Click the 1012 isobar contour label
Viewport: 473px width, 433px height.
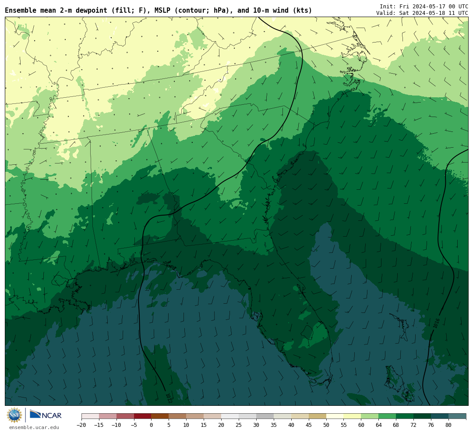169,398
